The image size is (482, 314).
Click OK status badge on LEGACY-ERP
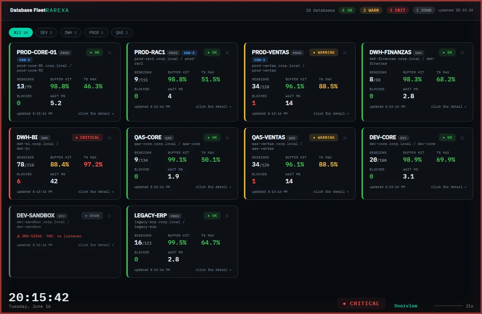(x=212, y=216)
